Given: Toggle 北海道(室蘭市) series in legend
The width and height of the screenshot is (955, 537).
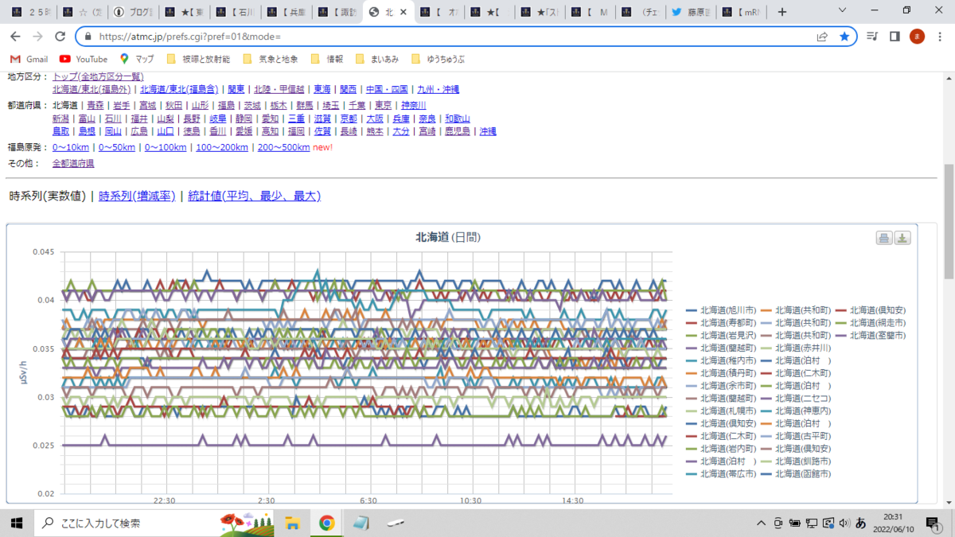Looking at the screenshot, I should [x=872, y=335].
